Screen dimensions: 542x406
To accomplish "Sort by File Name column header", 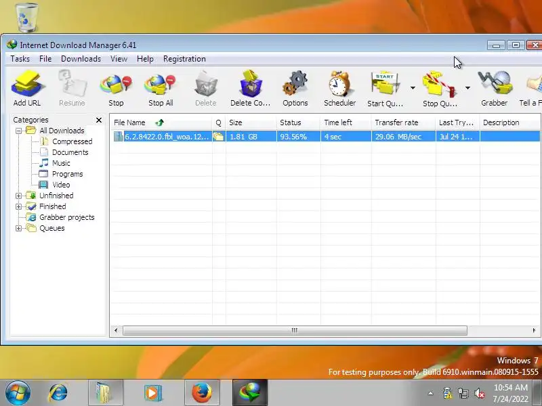I will [x=161, y=122].
